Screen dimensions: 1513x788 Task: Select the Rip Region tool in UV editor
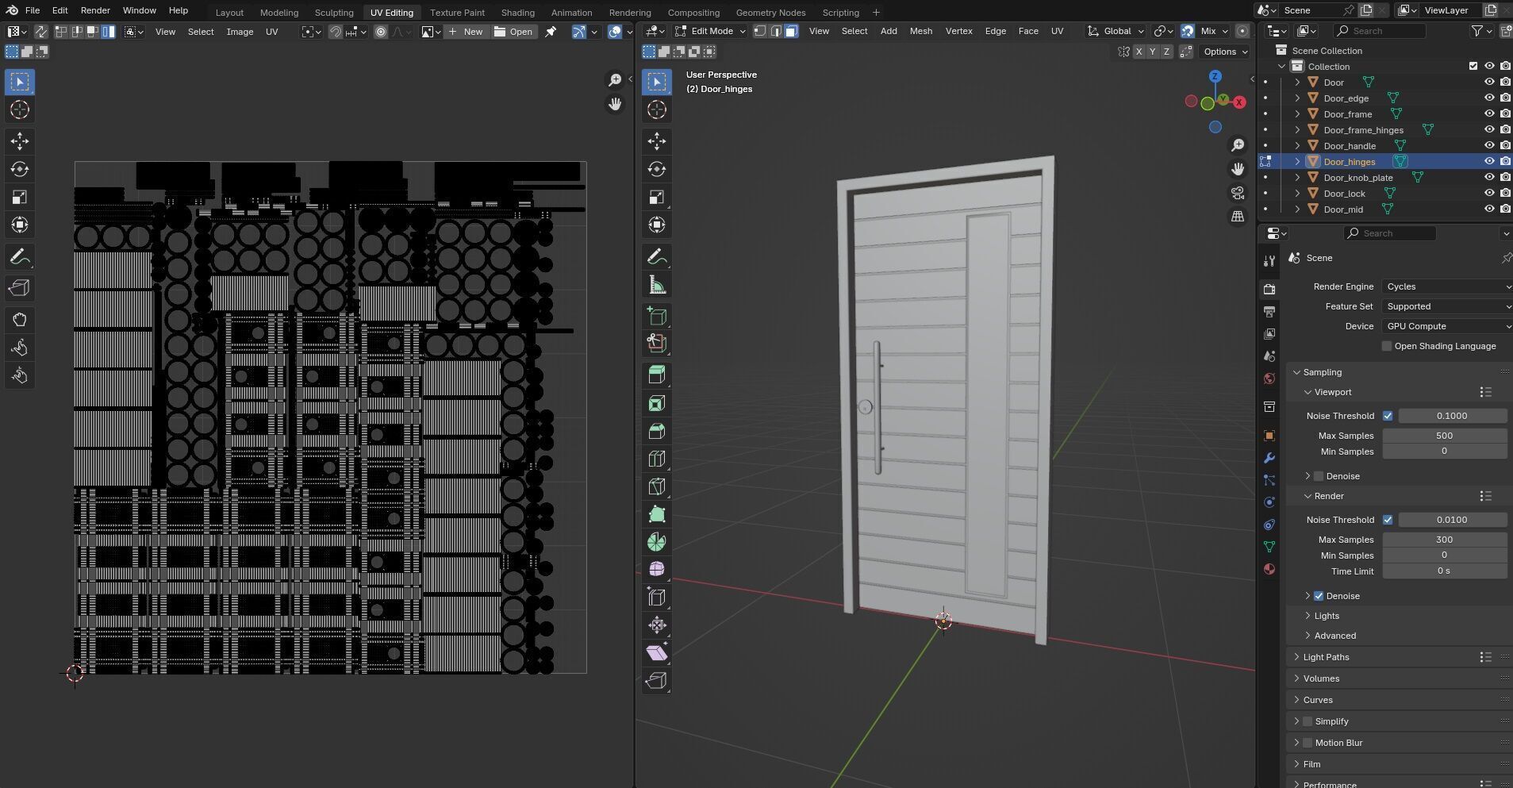(20, 288)
